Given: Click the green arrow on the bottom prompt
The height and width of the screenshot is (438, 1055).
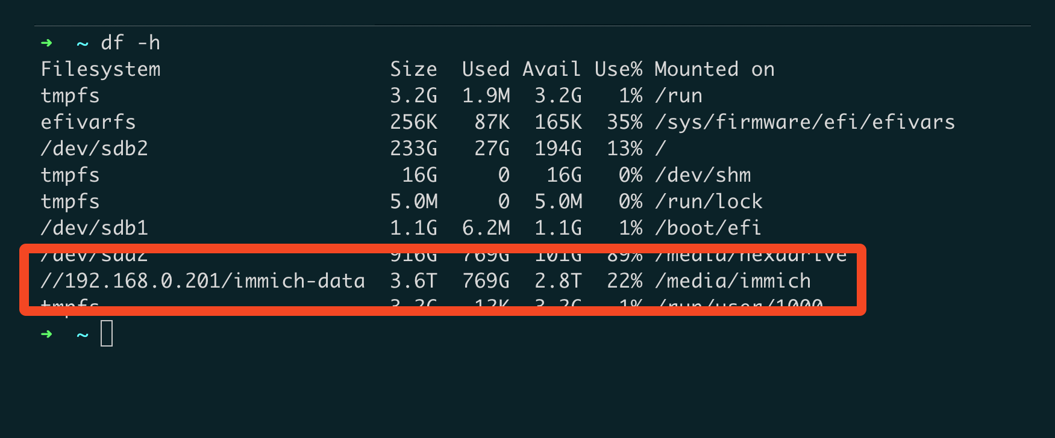Looking at the screenshot, I should coord(46,334).
